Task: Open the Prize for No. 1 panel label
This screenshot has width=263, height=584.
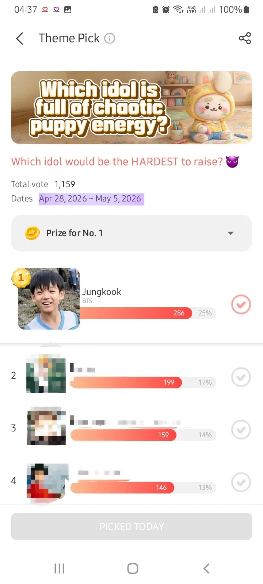Action: [x=75, y=233]
